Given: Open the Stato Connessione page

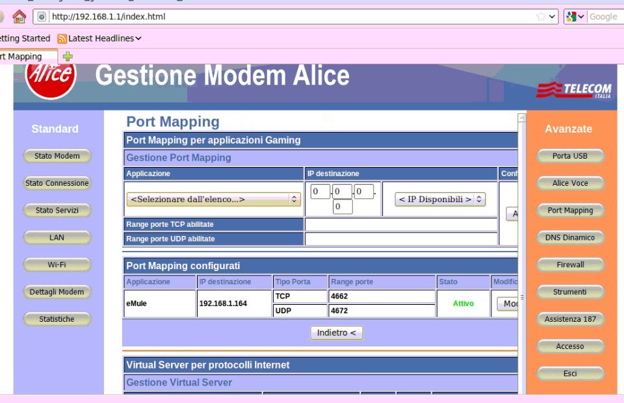Looking at the screenshot, I should coord(57,183).
